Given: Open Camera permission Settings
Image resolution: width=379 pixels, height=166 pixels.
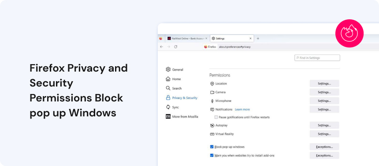Looking at the screenshot, I should 324,92.
